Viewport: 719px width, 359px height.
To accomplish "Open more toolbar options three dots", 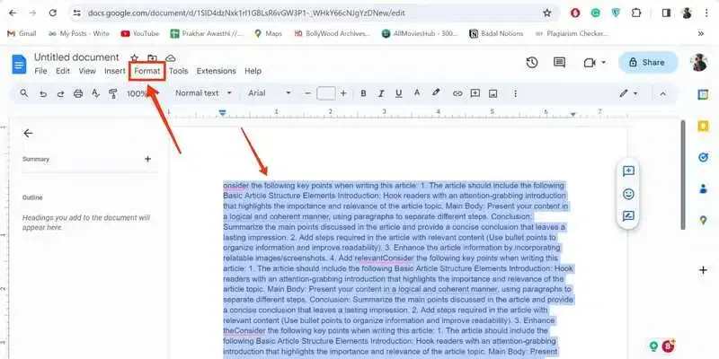I will pos(515,93).
